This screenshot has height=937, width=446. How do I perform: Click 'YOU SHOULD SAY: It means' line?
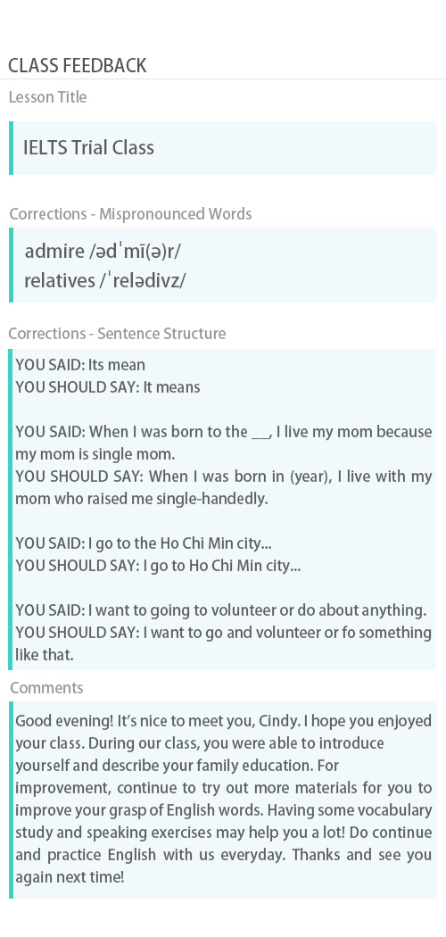point(107,387)
